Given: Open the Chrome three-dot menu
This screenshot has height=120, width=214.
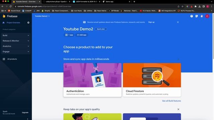Looking at the screenshot, I should 212,6.
